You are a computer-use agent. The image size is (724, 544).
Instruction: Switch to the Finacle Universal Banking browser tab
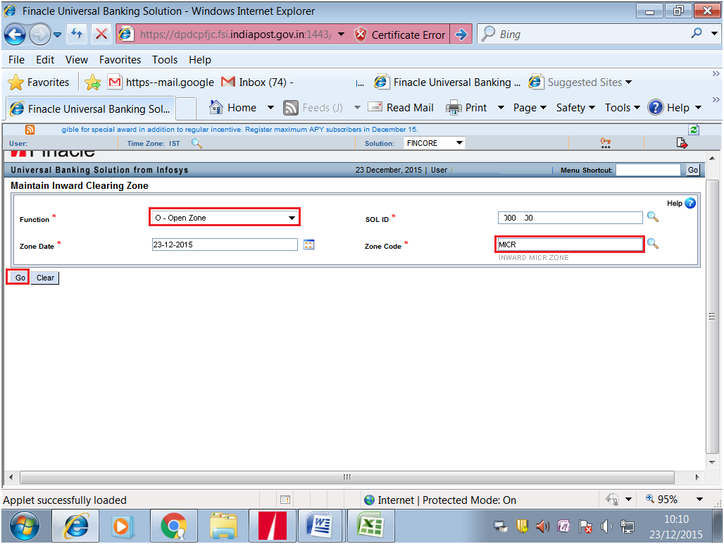[x=90, y=108]
